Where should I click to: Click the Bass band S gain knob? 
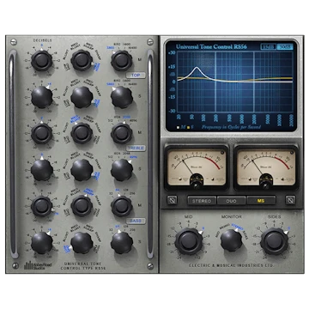[42, 243]
